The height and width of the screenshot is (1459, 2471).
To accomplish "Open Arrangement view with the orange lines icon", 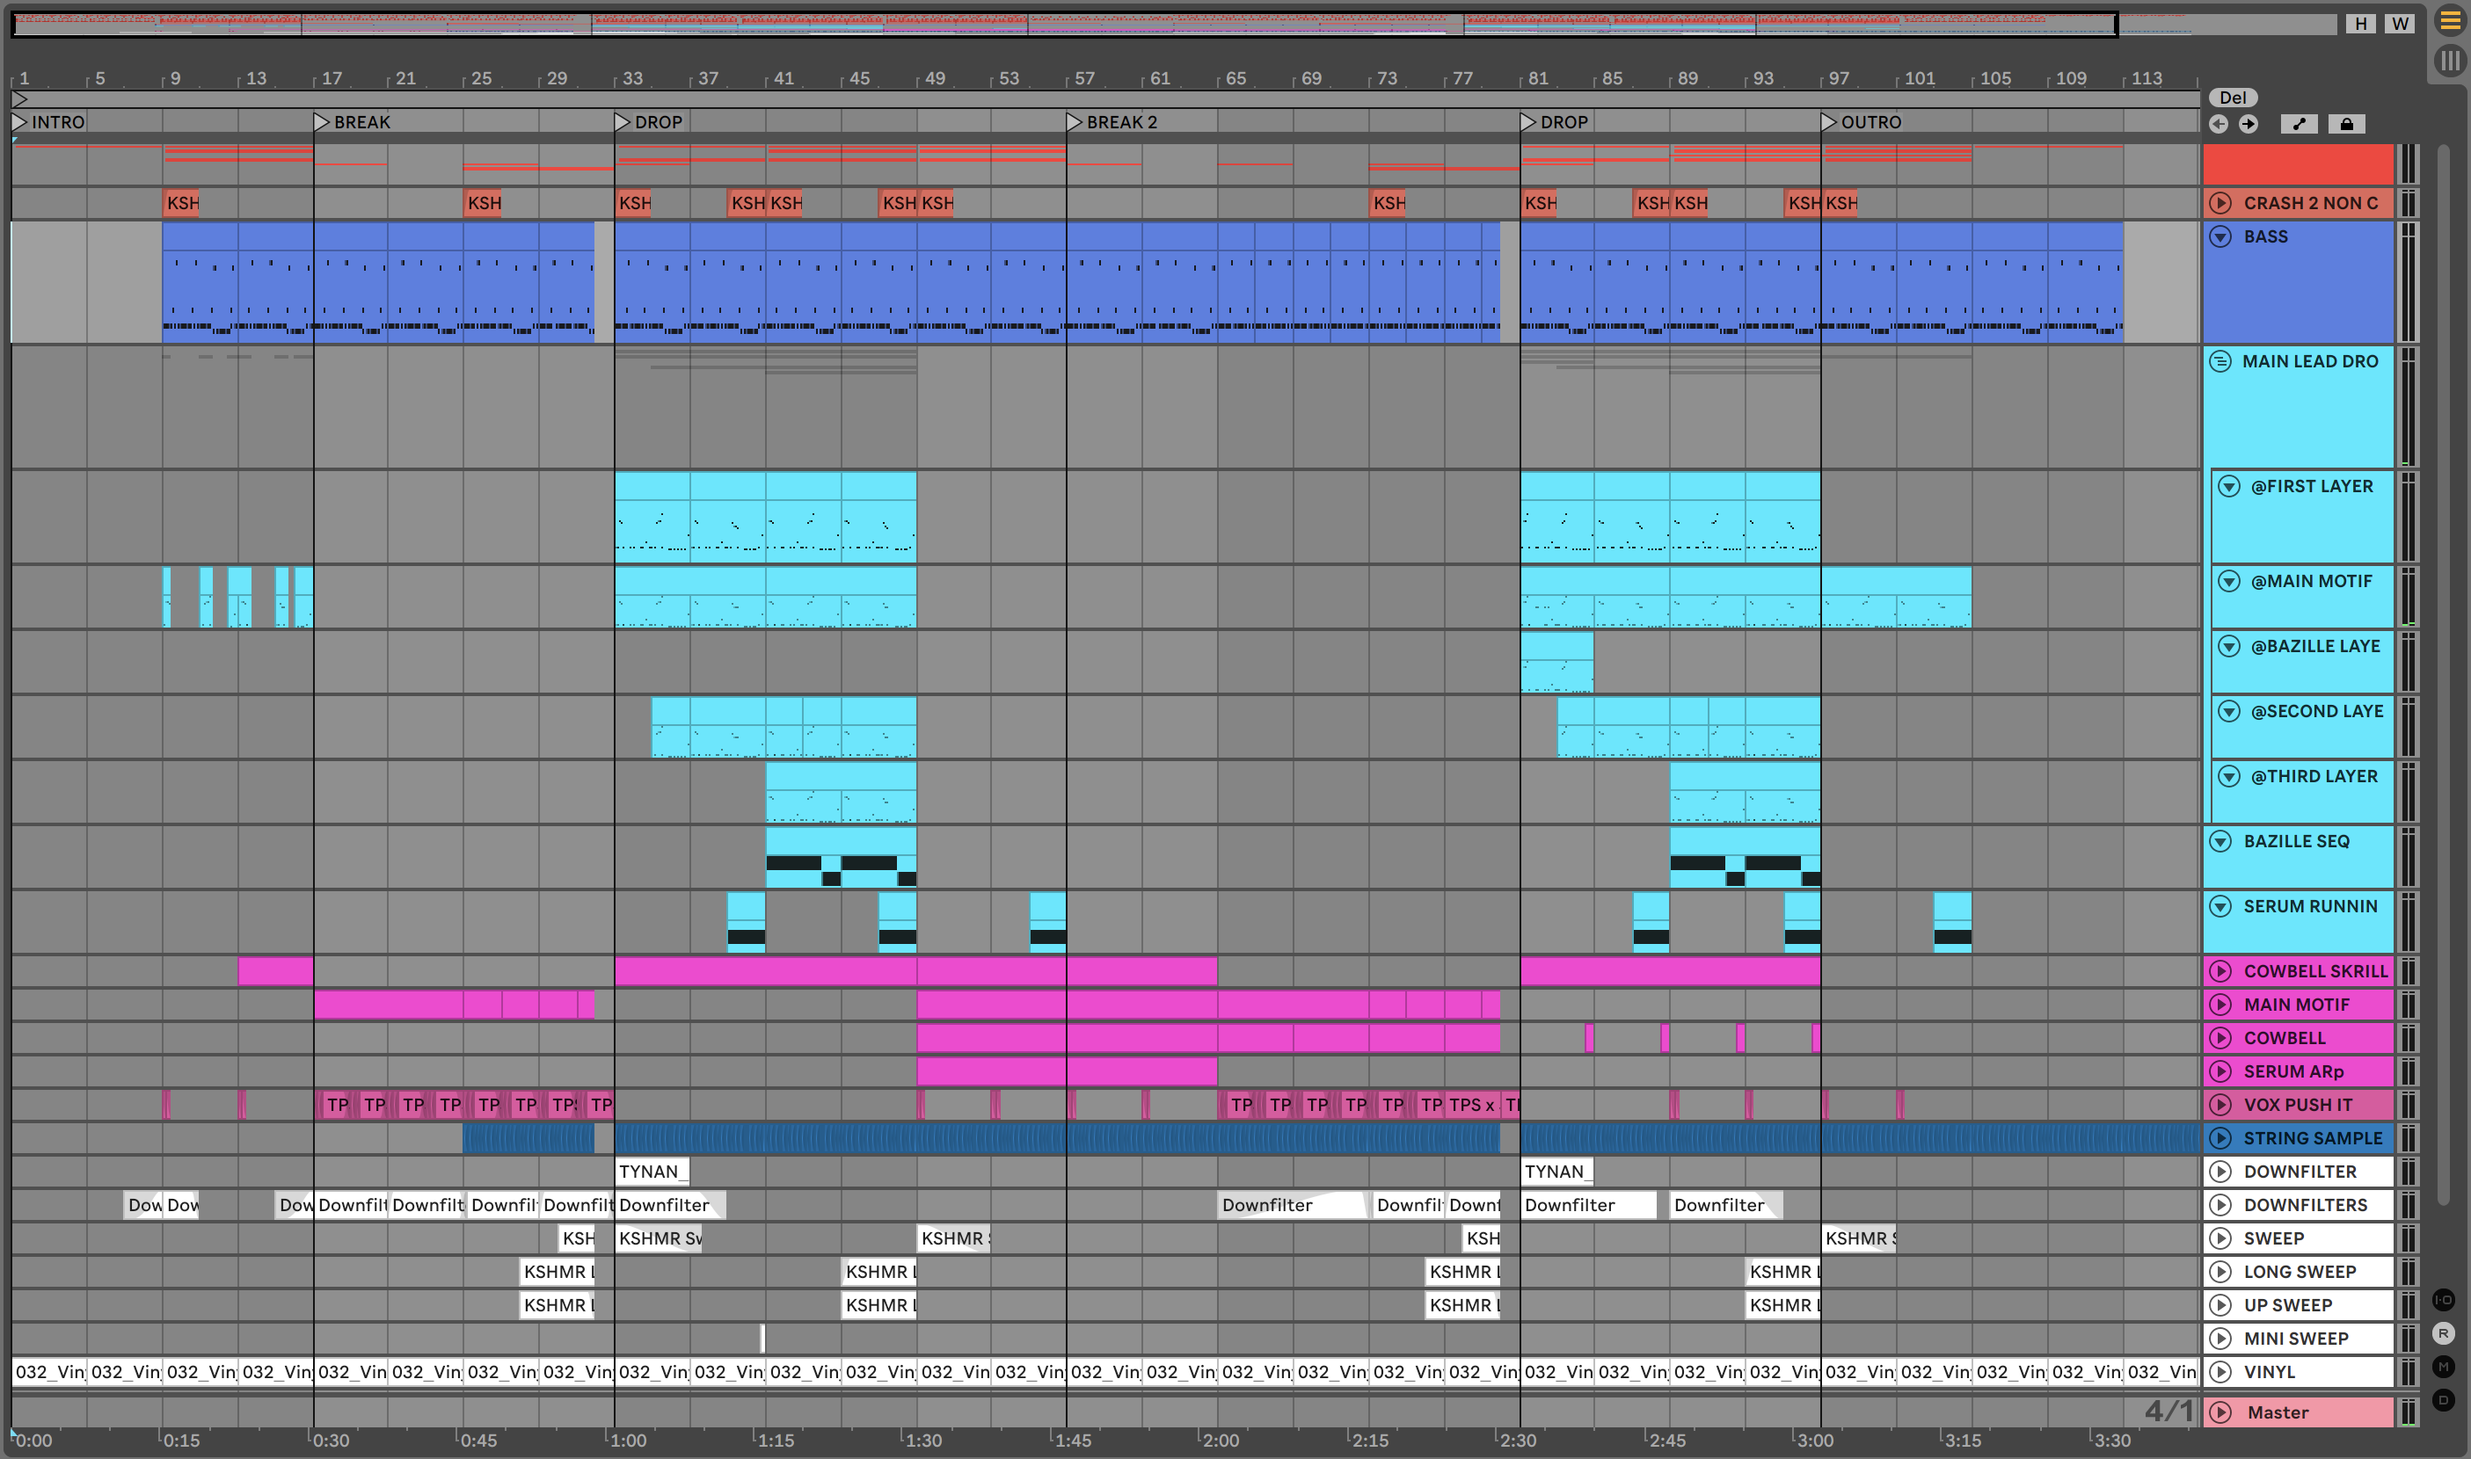I will 2449,20.
